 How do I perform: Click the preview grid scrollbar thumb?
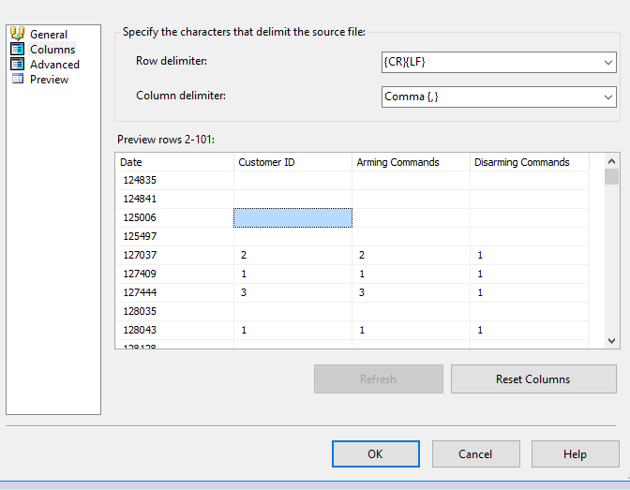pos(611,177)
